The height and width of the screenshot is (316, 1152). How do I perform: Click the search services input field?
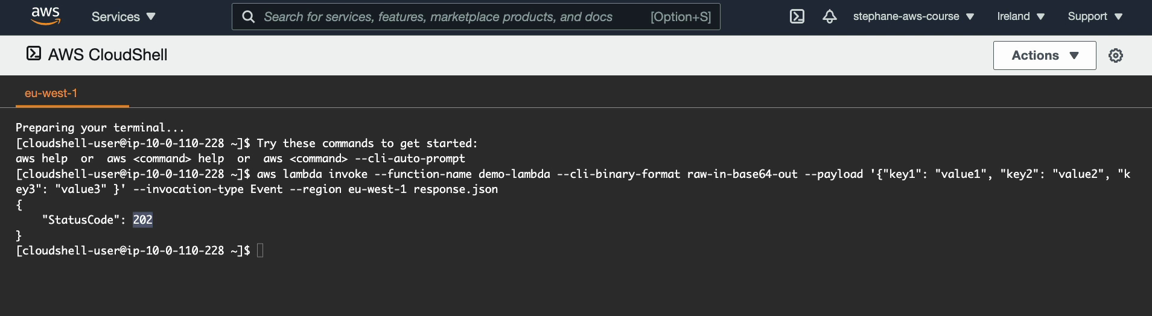coord(476,17)
